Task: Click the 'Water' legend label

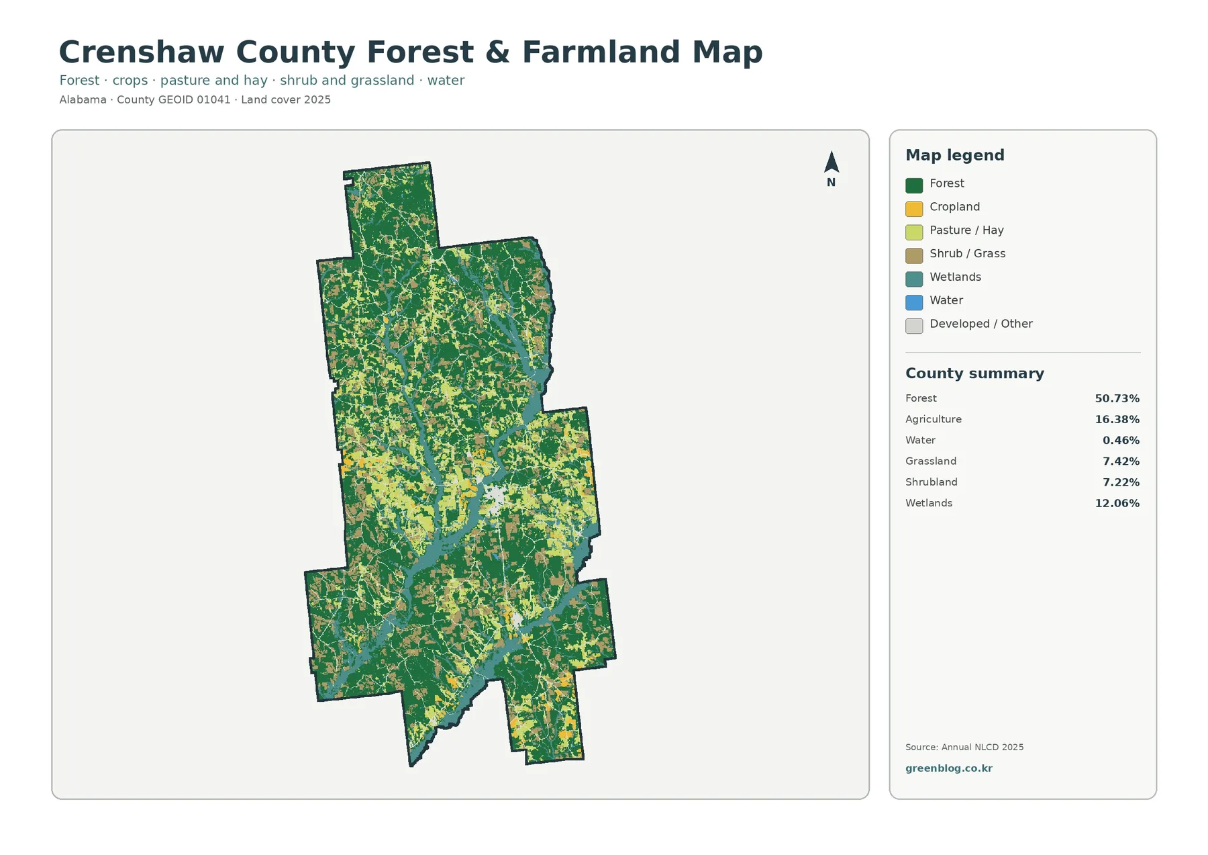Action: pyautogui.click(x=946, y=300)
